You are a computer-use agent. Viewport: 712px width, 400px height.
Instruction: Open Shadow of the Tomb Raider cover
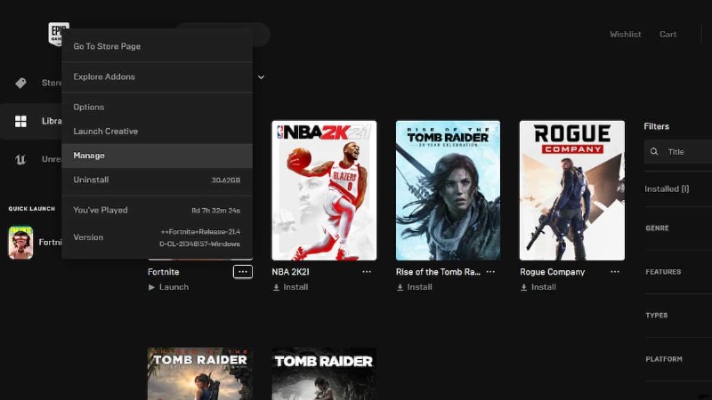click(x=199, y=373)
